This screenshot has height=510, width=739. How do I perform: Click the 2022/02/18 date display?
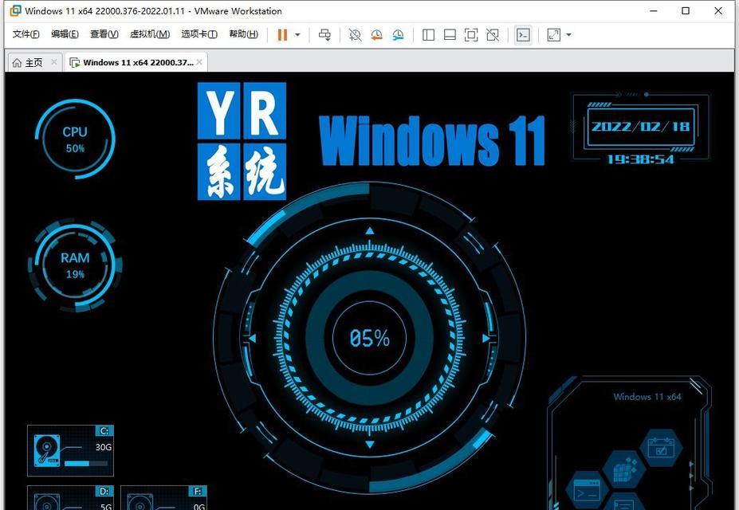coord(640,127)
